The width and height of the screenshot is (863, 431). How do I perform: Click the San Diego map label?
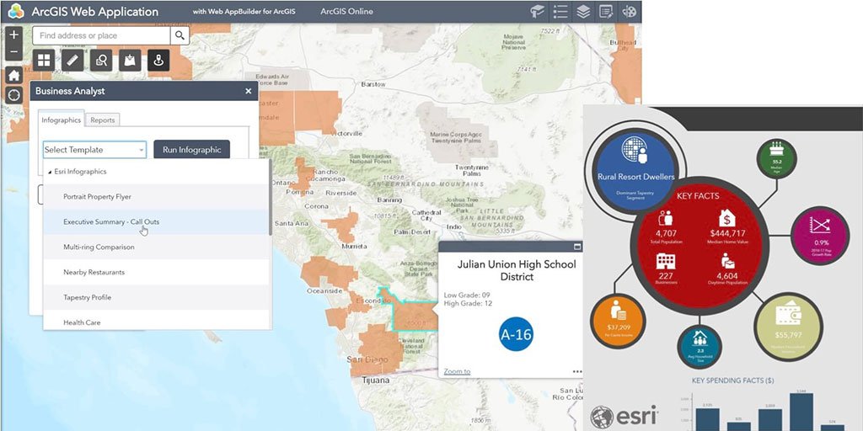367,359
